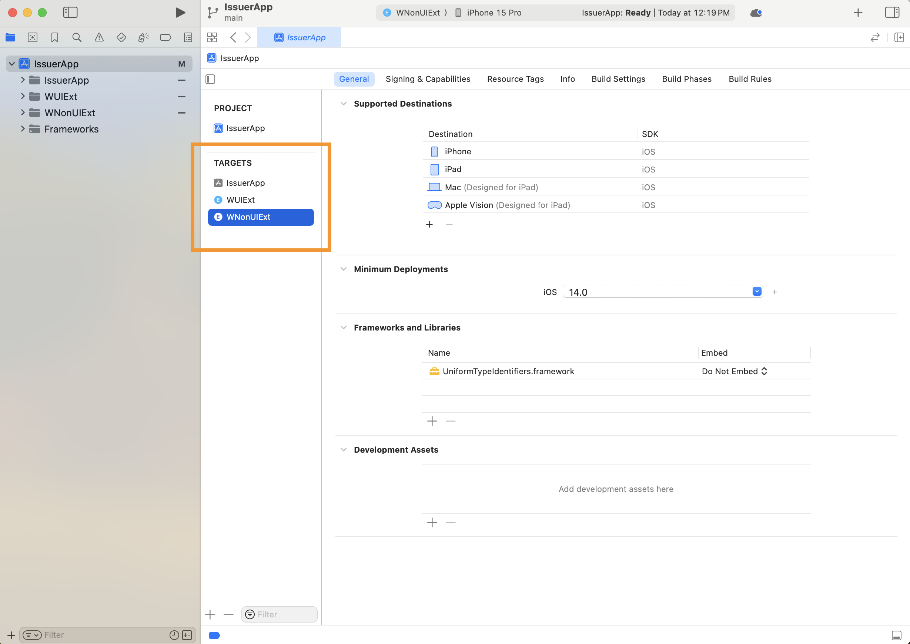Image resolution: width=910 pixels, height=644 pixels.
Task: Collapse the IssuerApp project root
Action: click(12, 64)
